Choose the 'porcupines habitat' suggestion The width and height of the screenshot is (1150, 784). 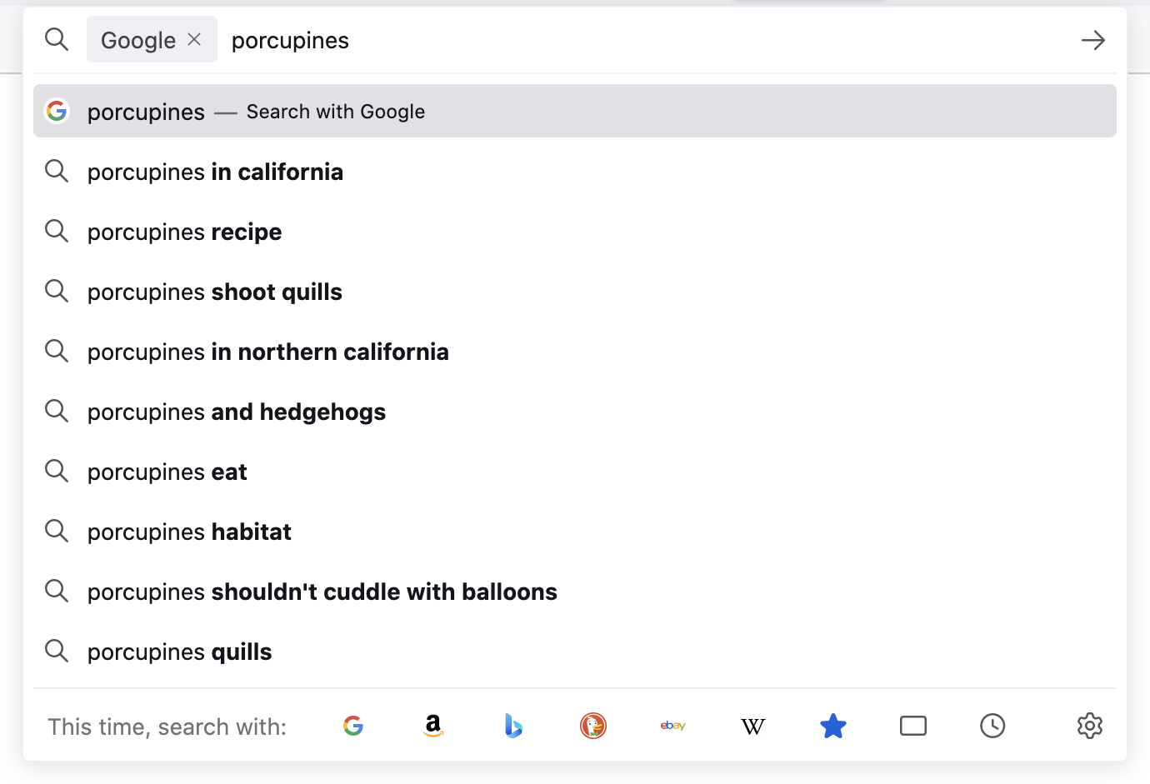(189, 531)
